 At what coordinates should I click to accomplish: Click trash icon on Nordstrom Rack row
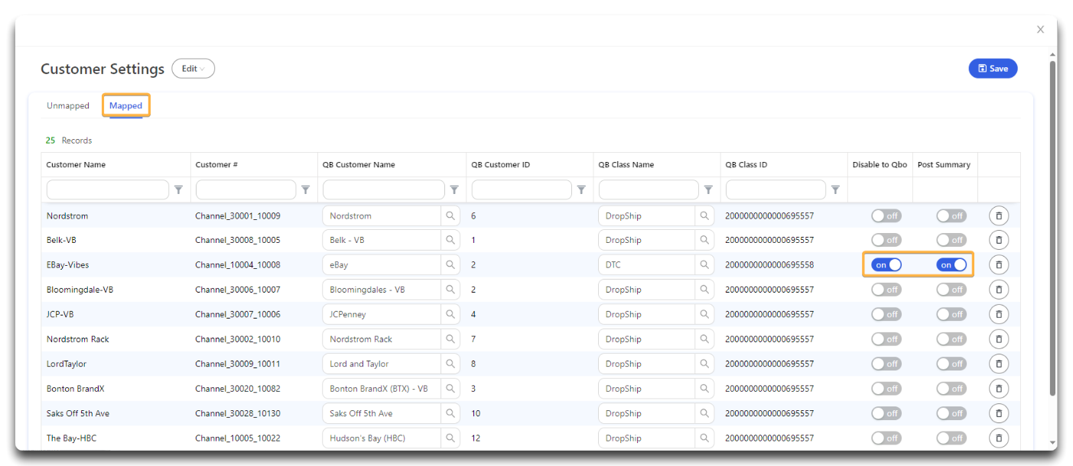coord(998,339)
